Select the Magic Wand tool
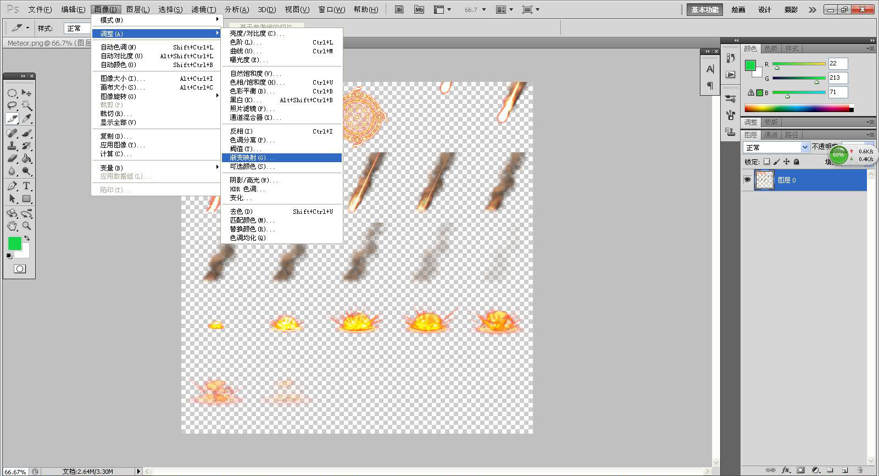This screenshot has width=879, height=476. pyautogui.click(x=26, y=106)
